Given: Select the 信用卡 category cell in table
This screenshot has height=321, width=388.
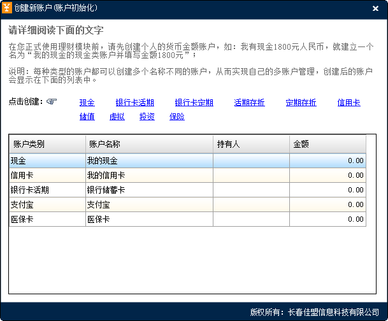Looking at the screenshot, I should tap(48, 175).
